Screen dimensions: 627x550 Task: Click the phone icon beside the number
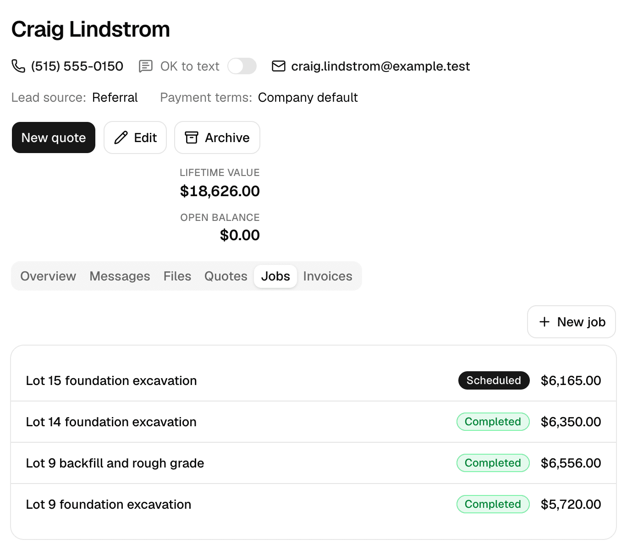[18, 66]
